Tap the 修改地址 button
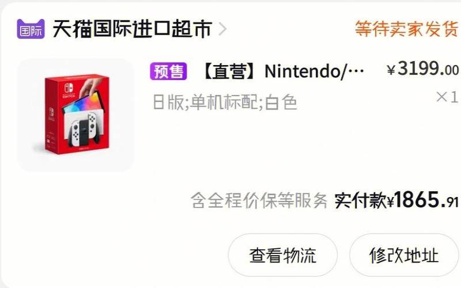The width and height of the screenshot is (461, 288). tap(404, 255)
